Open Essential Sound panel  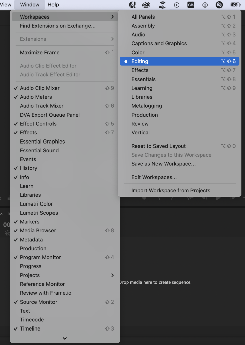point(65,150)
